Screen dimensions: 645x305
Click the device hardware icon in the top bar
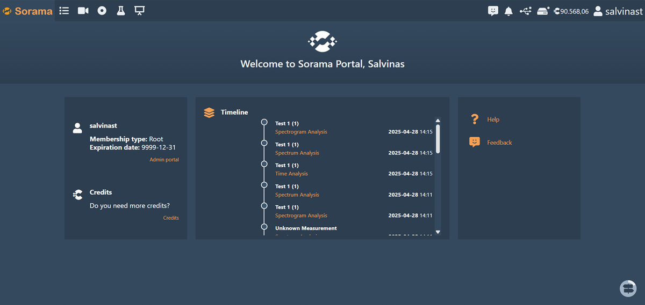tap(543, 11)
